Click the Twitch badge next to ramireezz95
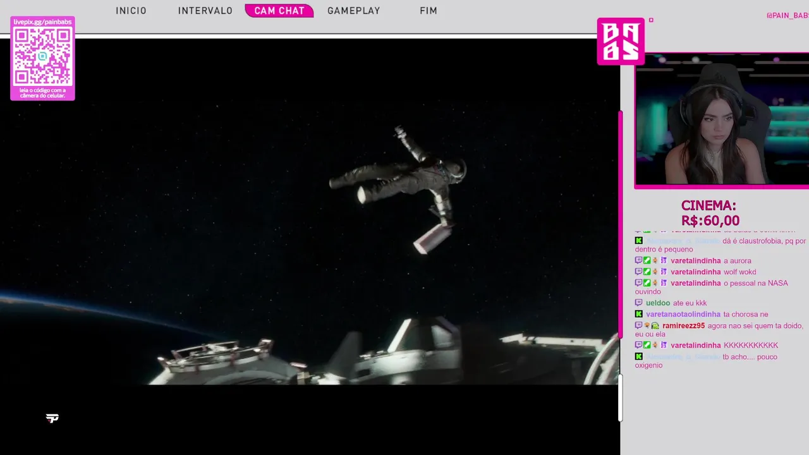 [x=638, y=325]
